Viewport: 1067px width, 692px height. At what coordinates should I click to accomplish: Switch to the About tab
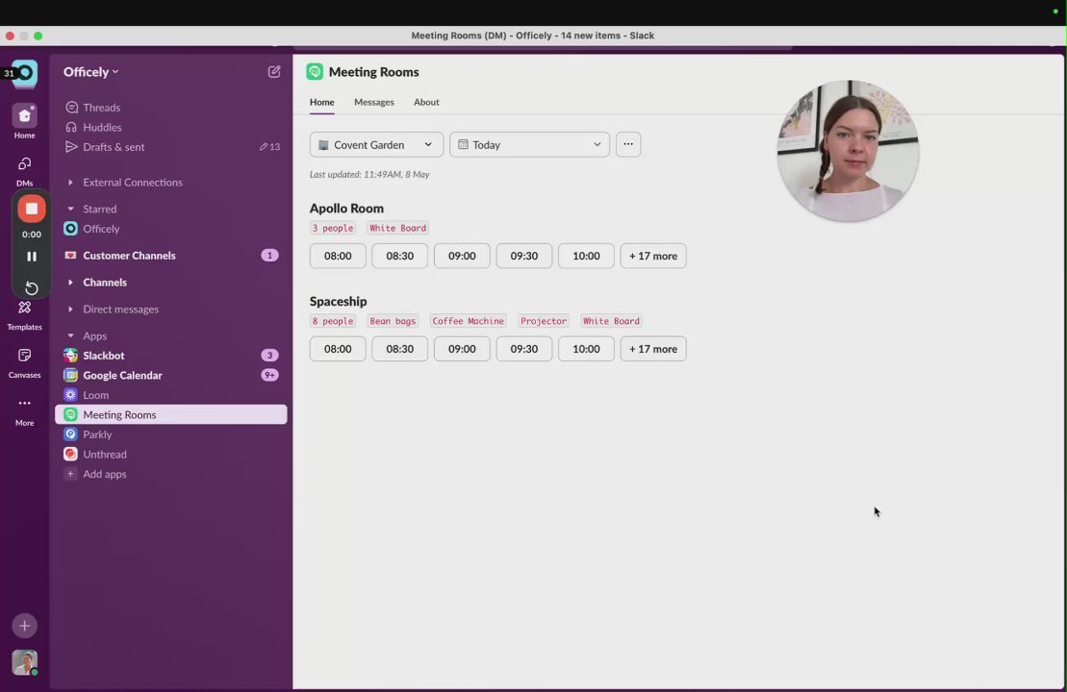[426, 102]
